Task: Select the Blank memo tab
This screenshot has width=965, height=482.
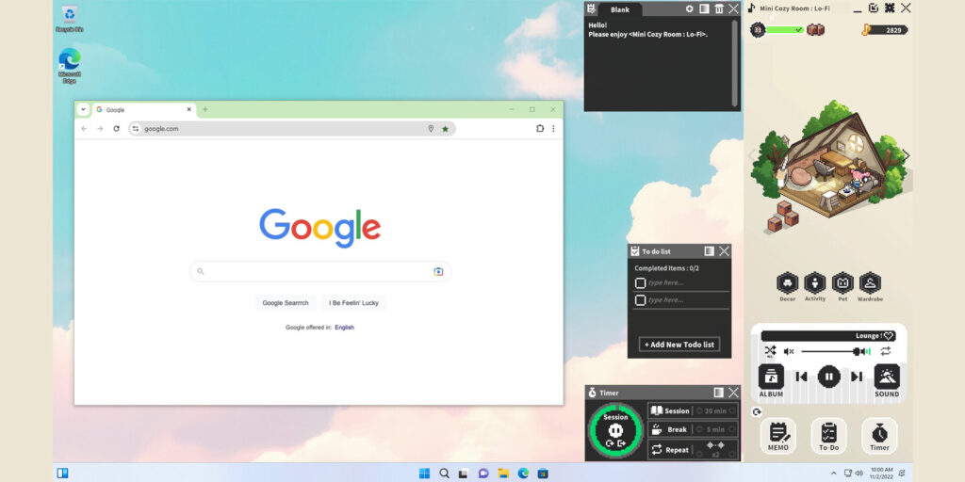Action: tap(619, 9)
